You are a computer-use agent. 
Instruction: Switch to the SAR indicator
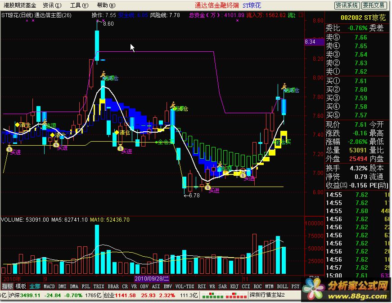[x=222, y=286]
